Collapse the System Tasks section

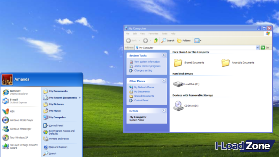pyautogui.click(x=164, y=55)
